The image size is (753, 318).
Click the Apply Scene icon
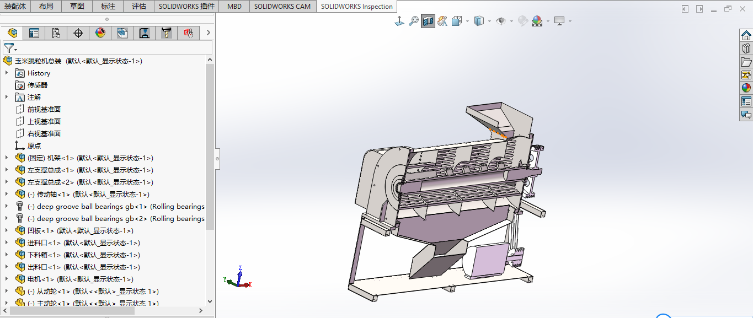coord(537,20)
